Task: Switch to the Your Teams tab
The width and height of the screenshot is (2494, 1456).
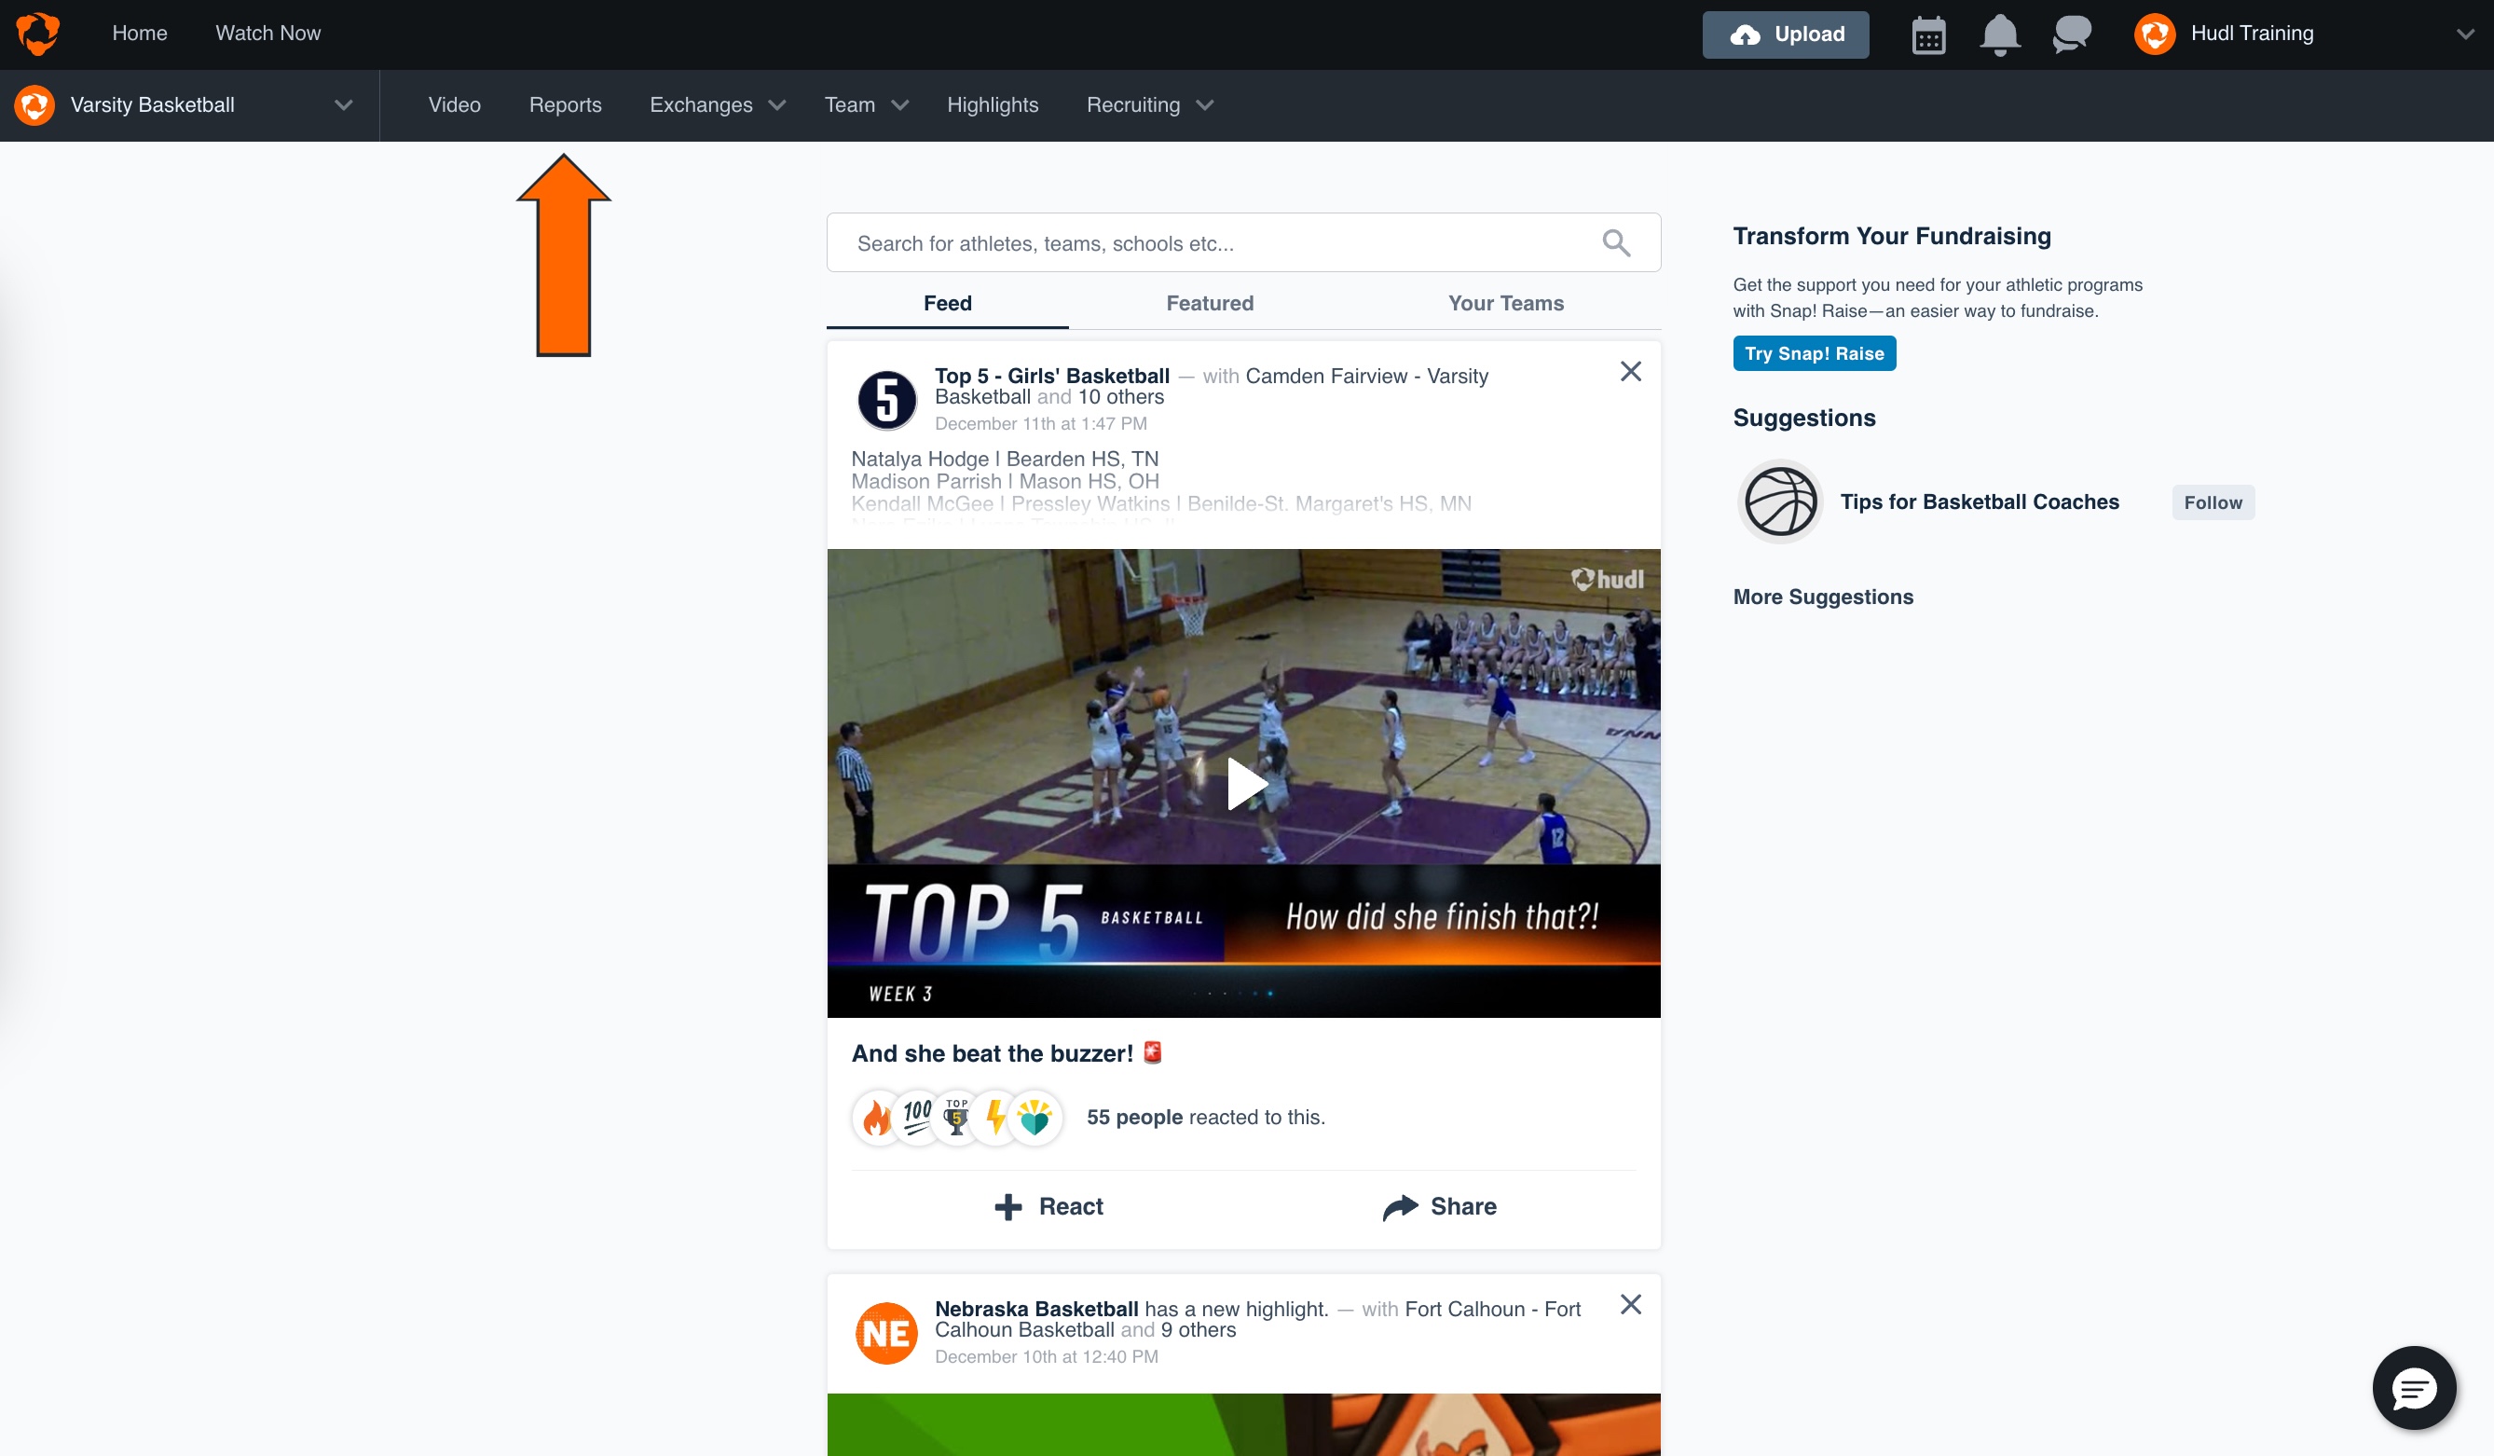Action: point(1505,303)
